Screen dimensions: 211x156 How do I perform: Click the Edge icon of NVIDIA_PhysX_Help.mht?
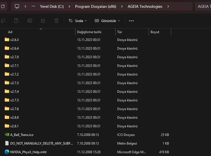pos(7,152)
